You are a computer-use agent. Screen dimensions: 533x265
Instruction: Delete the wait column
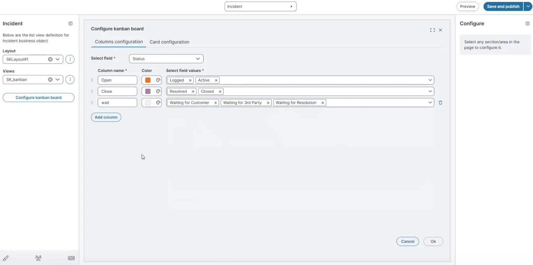click(440, 103)
